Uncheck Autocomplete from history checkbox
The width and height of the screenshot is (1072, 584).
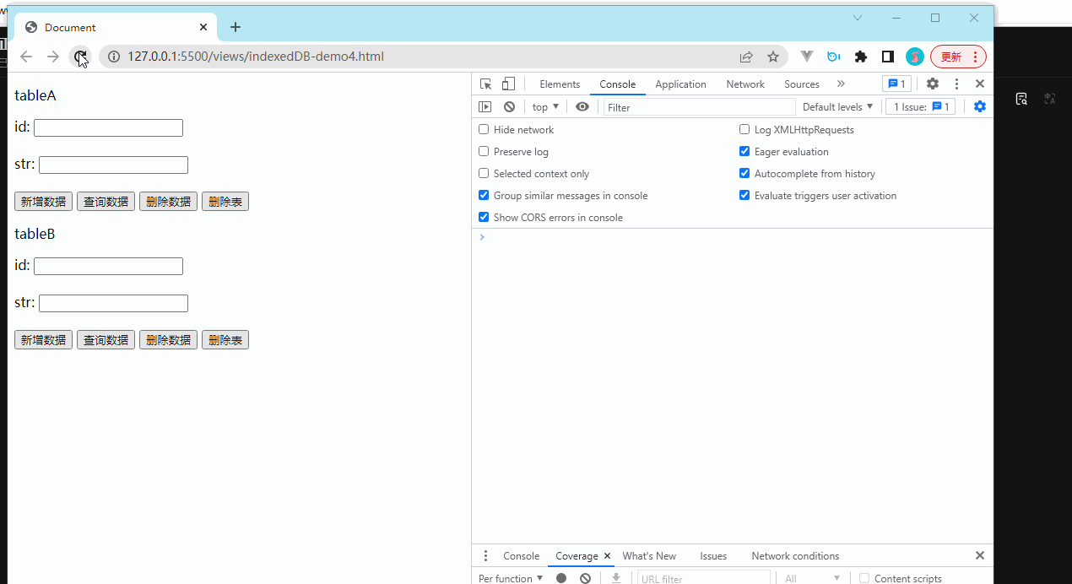[744, 173]
